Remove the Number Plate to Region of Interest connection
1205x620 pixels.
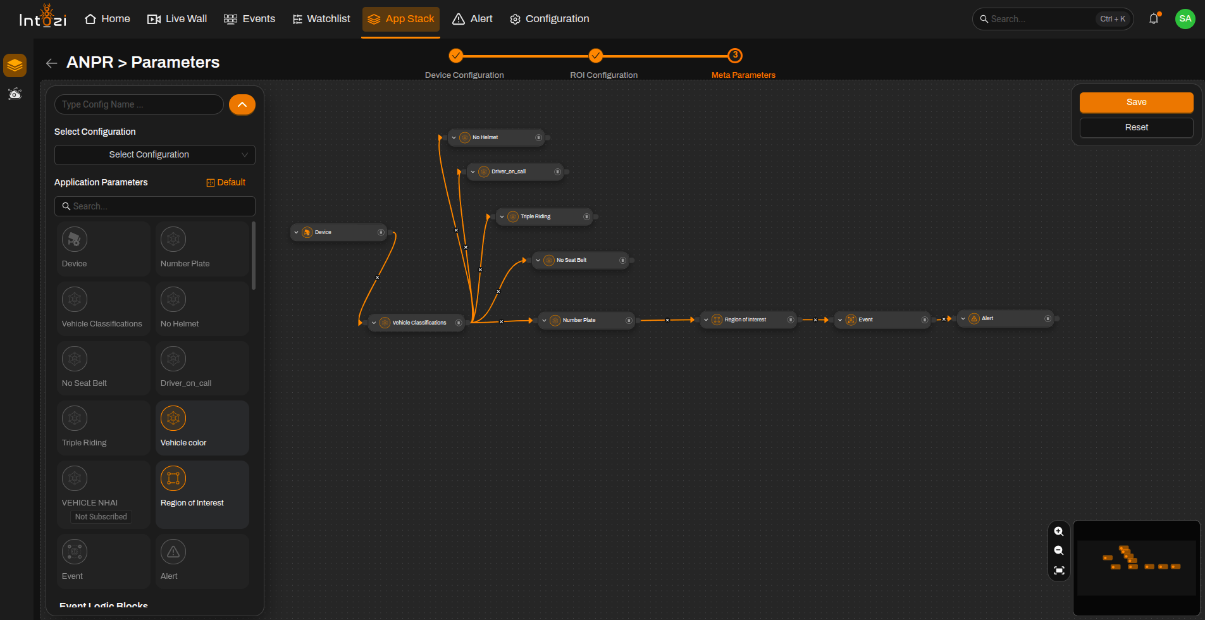(x=667, y=320)
